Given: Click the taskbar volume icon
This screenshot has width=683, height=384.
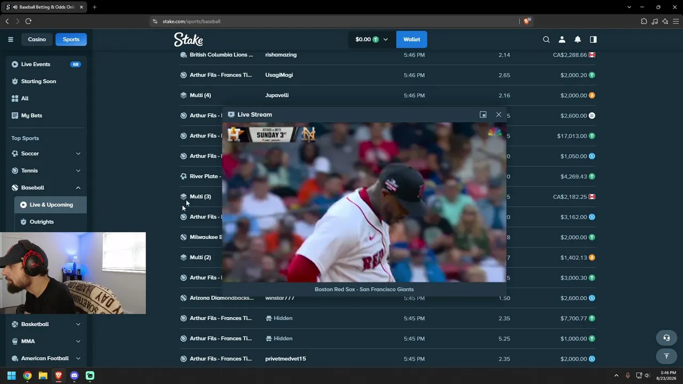Looking at the screenshot, I should [647, 375].
